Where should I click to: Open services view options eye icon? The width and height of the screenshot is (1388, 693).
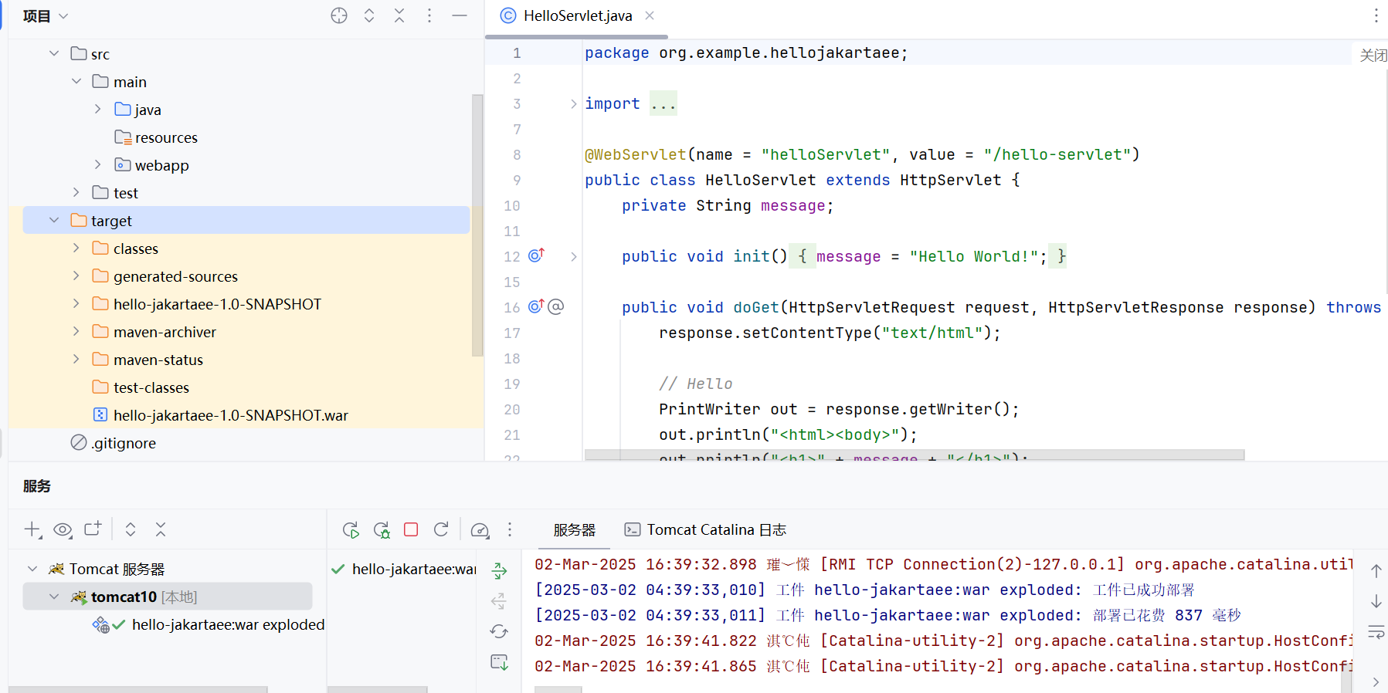coord(63,529)
